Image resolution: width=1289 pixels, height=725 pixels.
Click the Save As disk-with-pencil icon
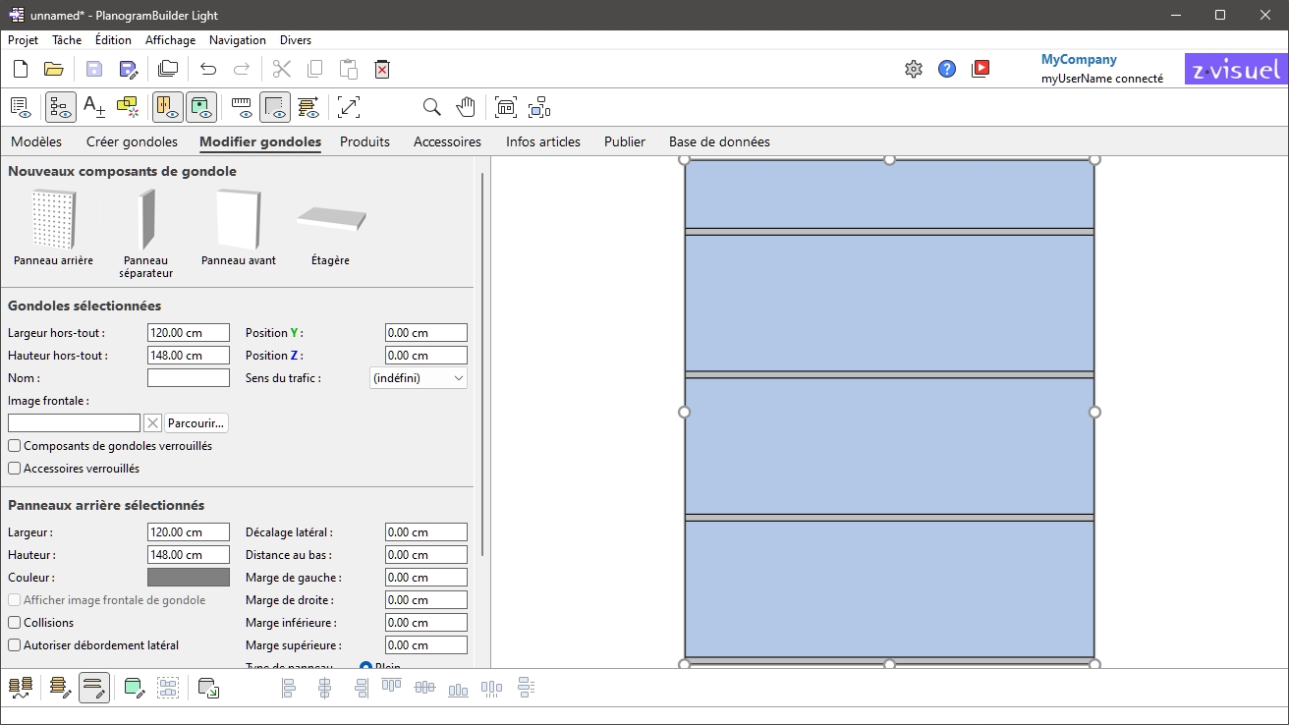128,69
